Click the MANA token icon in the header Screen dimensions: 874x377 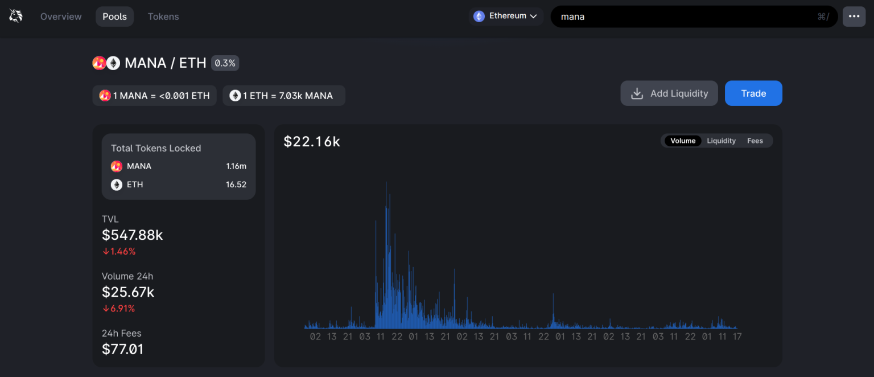(99, 63)
